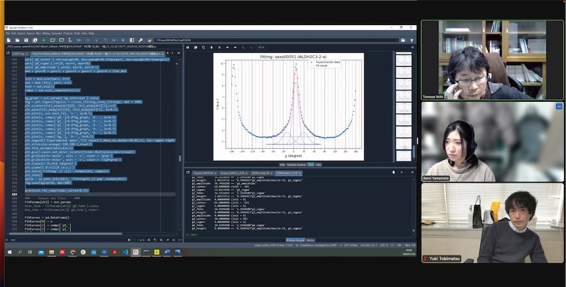The width and height of the screenshot is (566, 287).
Task: Switch to Help pane tab
Action: [282, 165]
